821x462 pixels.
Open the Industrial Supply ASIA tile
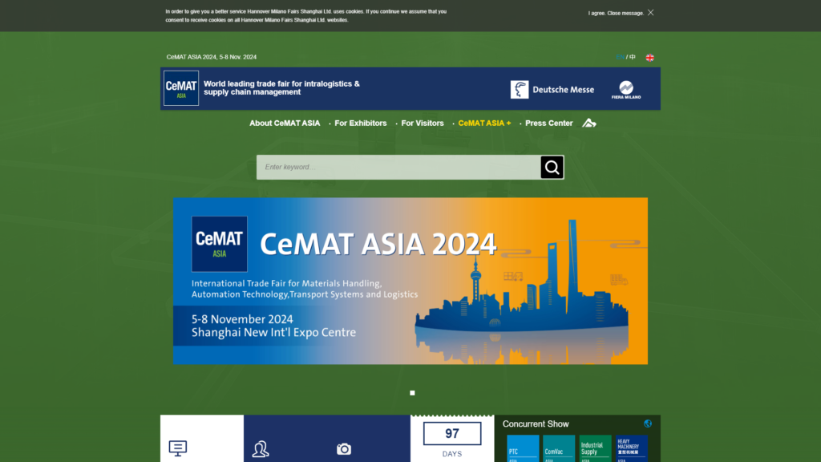[x=596, y=448]
